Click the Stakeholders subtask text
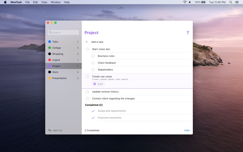 coord(105,70)
